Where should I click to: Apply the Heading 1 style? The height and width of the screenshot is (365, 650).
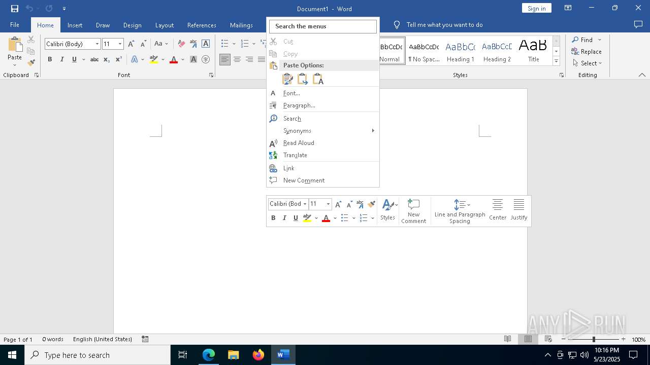click(461, 51)
